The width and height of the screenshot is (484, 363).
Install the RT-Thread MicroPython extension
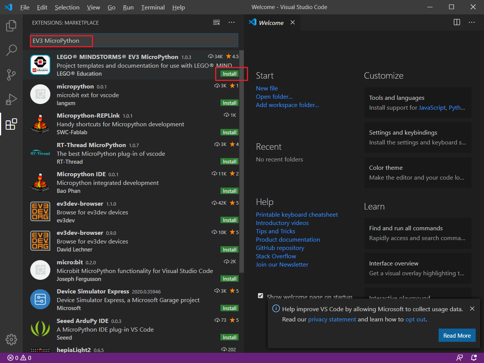click(x=230, y=161)
